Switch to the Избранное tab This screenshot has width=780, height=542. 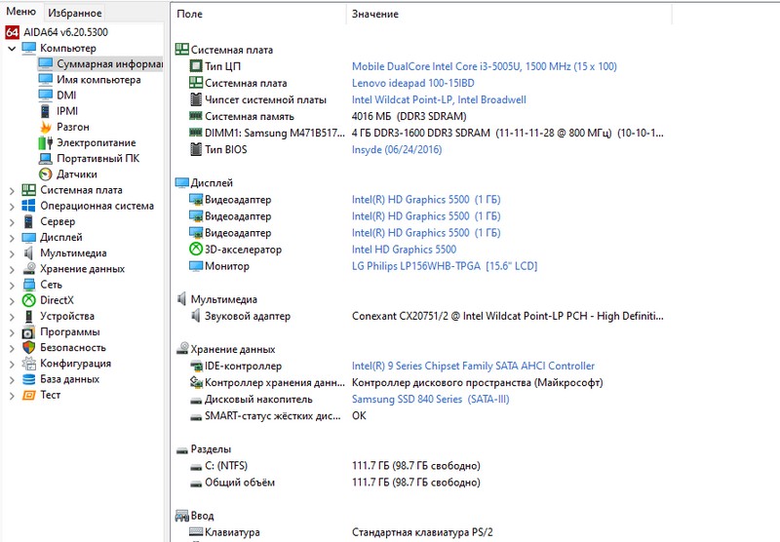pos(74,13)
